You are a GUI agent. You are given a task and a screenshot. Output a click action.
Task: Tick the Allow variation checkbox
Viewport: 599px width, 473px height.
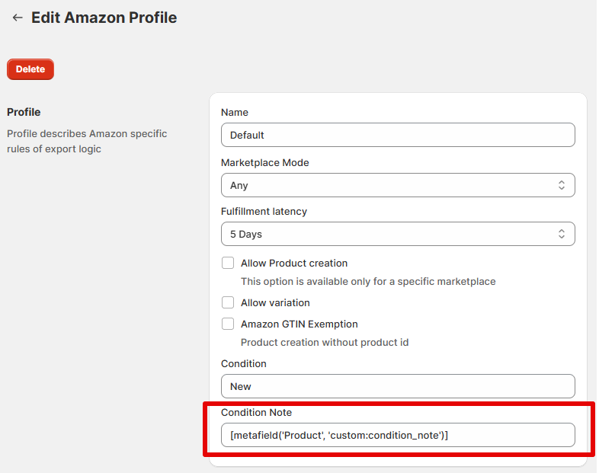(228, 302)
